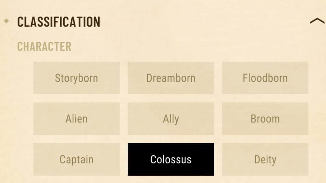Deselect the highlighted Colossus filter
Viewport: 326px width, 183px height.
[171, 159]
